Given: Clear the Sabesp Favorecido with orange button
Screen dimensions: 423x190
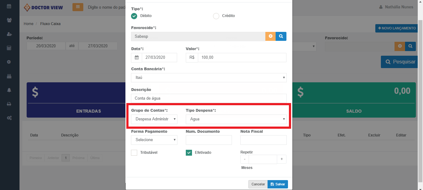Looking at the screenshot, I should click(x=270, y=36).
